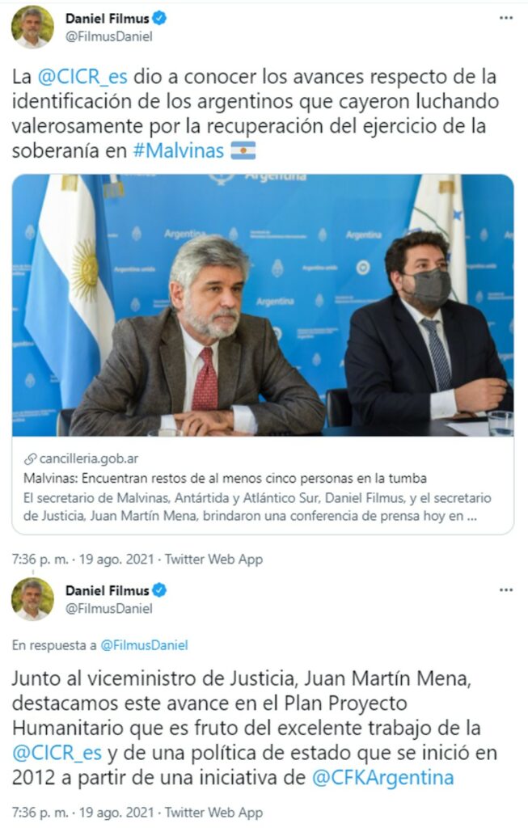Click the reply tweet's timestamp at bottom
This screenshot has height=828, width=528.
83,813
